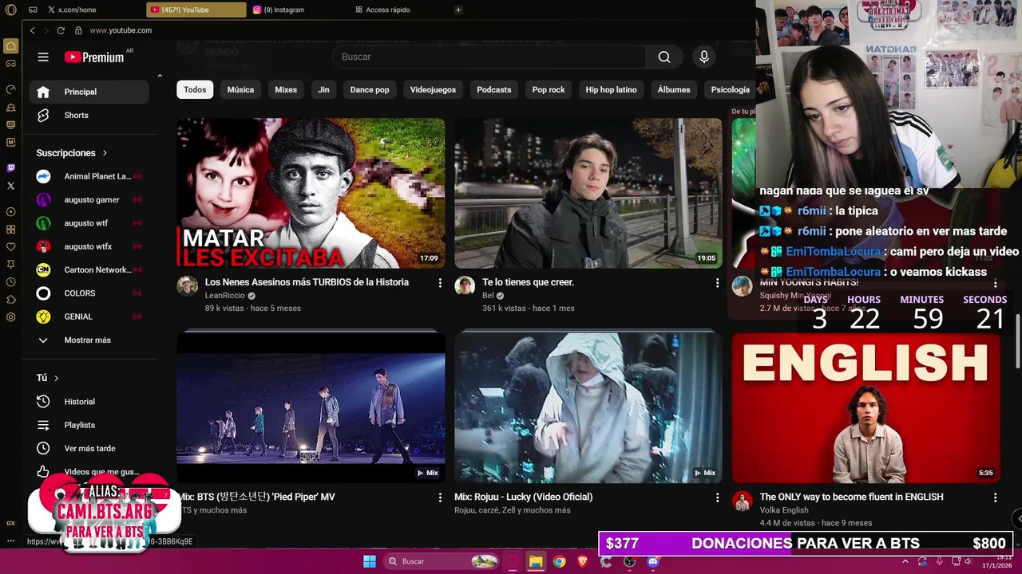1022x574 pixels.
Task: Select the Música filter chip
Action: [240, 90]
